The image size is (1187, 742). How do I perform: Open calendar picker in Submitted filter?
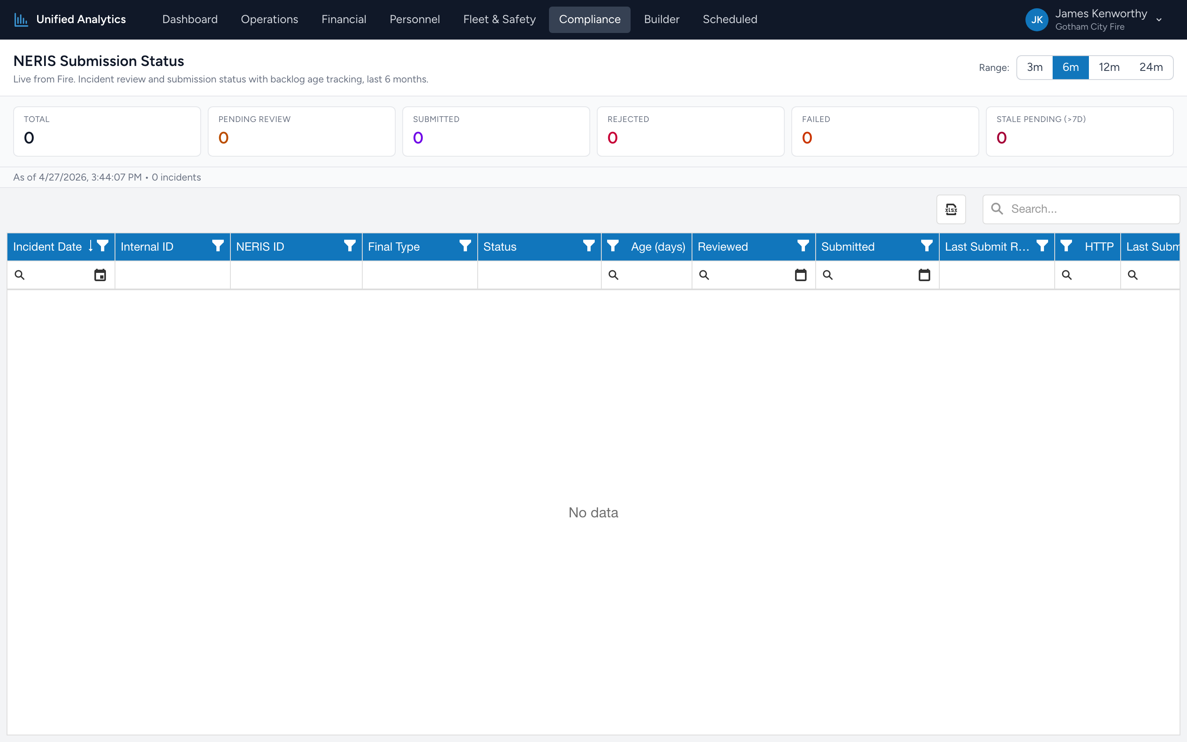pos(924,275)
